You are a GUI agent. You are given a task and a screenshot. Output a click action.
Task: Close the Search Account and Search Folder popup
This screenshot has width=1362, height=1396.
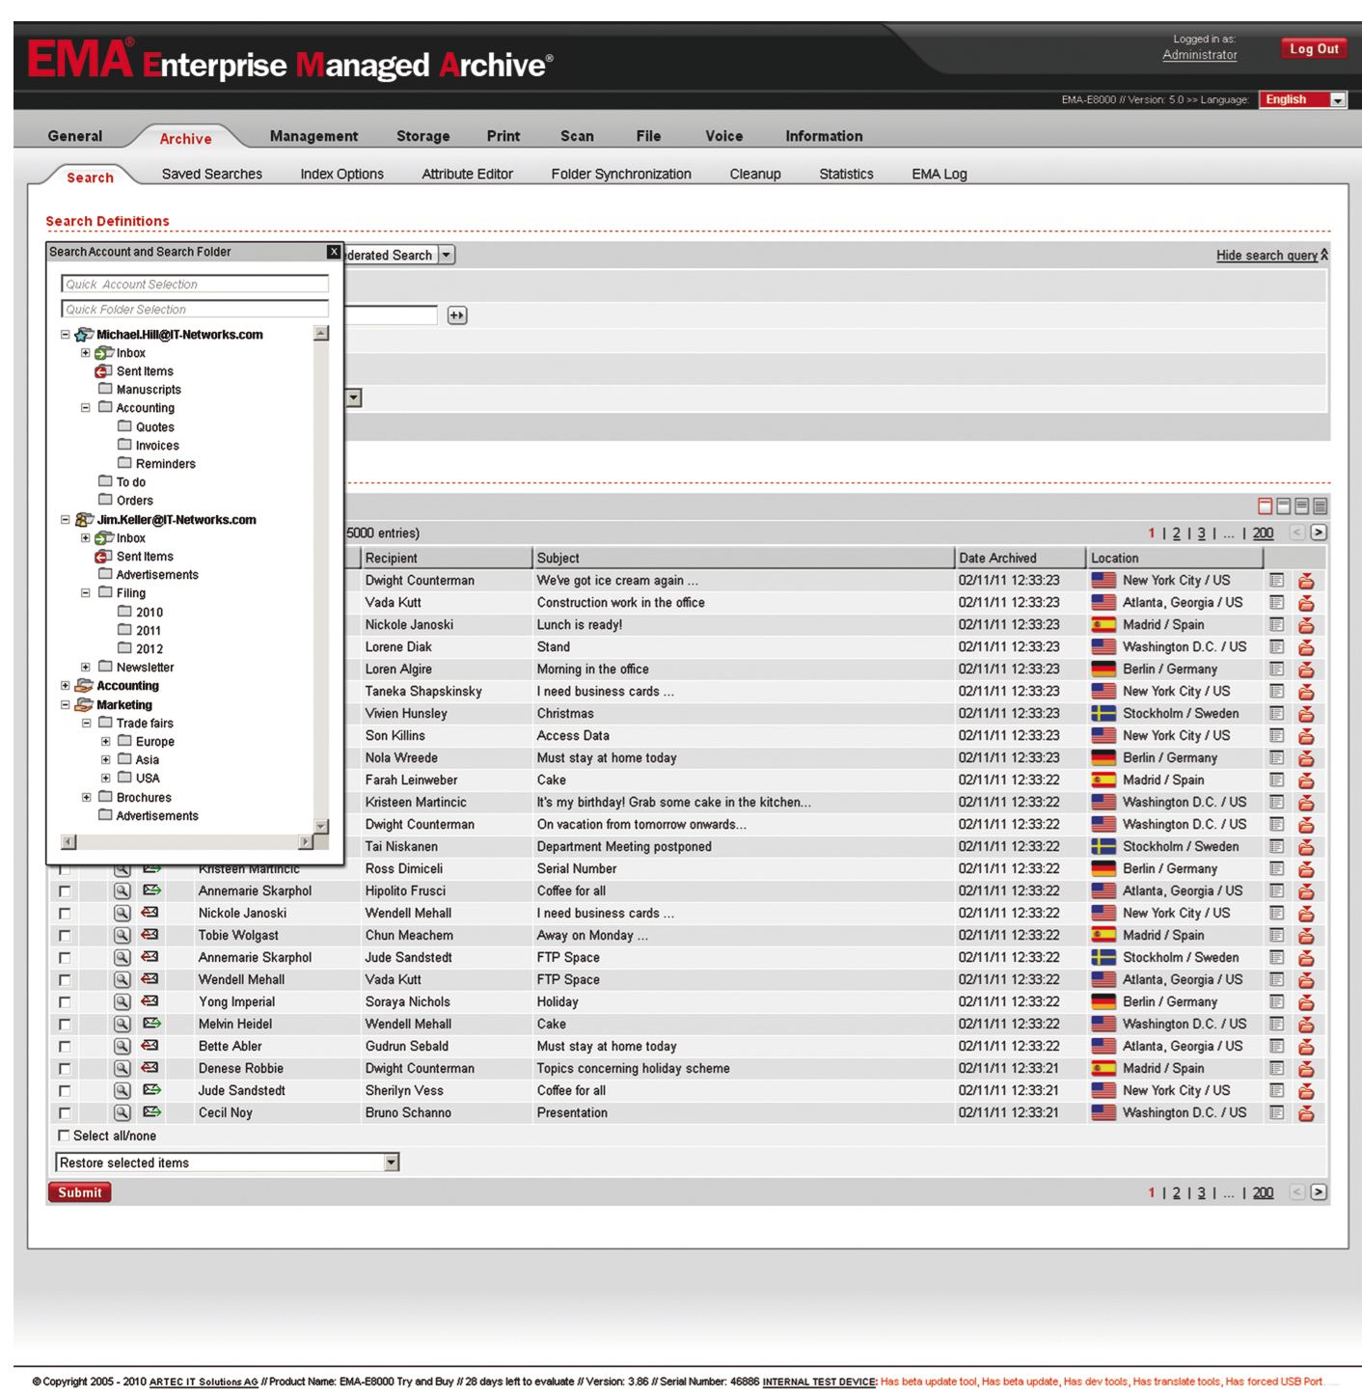(x=334, y=252)
